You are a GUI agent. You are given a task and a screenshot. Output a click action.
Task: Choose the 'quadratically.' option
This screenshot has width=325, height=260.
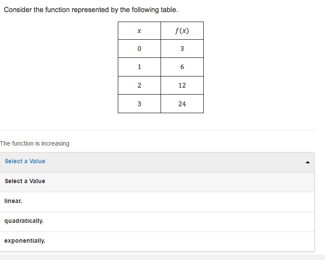pyautogui.click(x=157, y=222)
